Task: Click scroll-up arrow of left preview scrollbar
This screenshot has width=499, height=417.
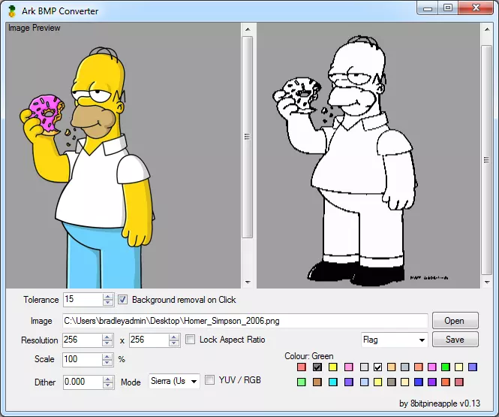Action: pos(248,29)
